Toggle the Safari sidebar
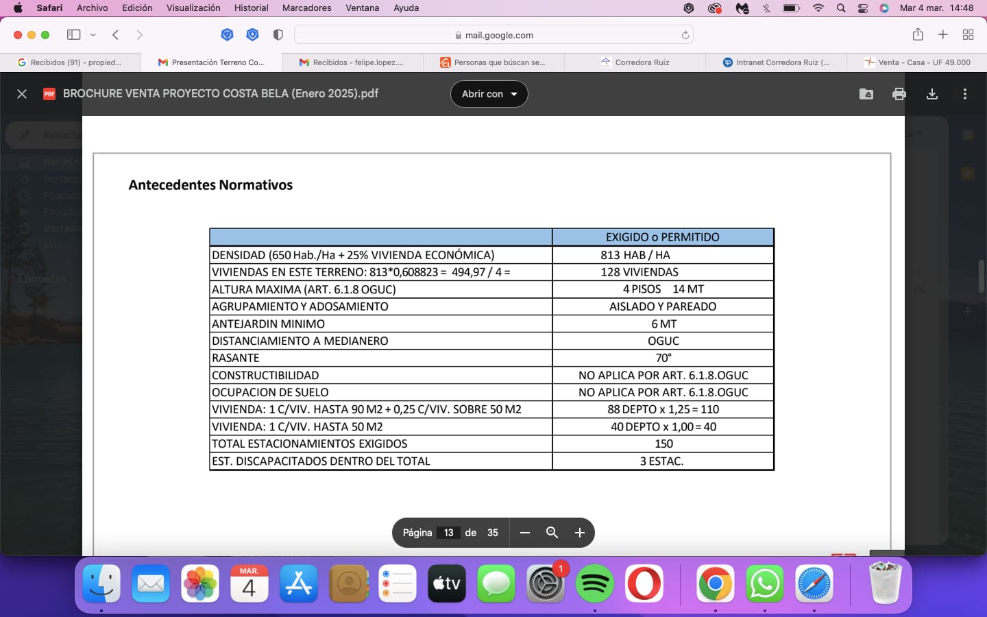The image size is (987, 617). pos(73,35)
